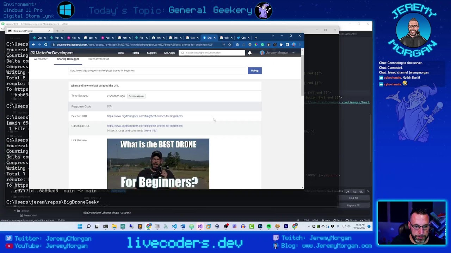This screenshot has height=253, width=451.
Task: Open My Apps
Action: pos(169,53)
